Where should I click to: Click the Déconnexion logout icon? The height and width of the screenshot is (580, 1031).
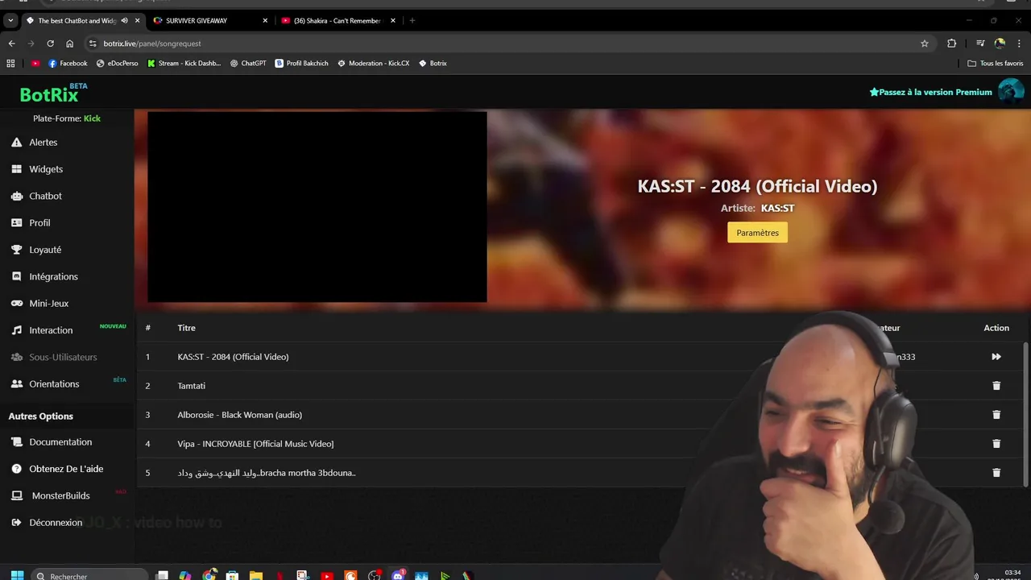tap(16, 523)
